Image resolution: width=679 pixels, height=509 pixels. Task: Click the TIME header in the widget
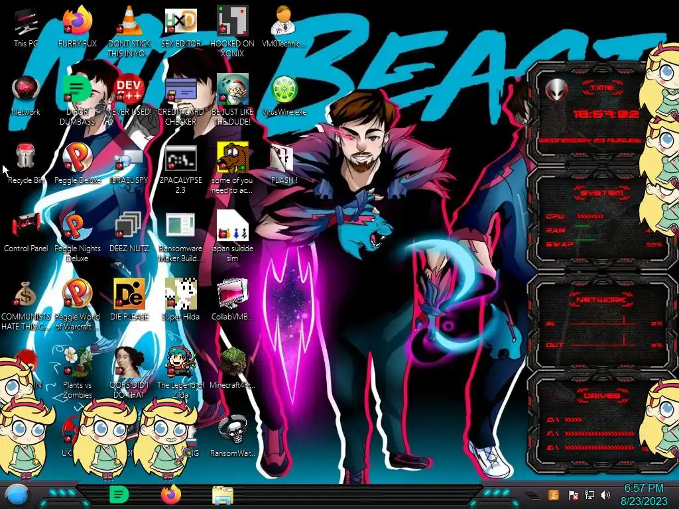point(602,88)
